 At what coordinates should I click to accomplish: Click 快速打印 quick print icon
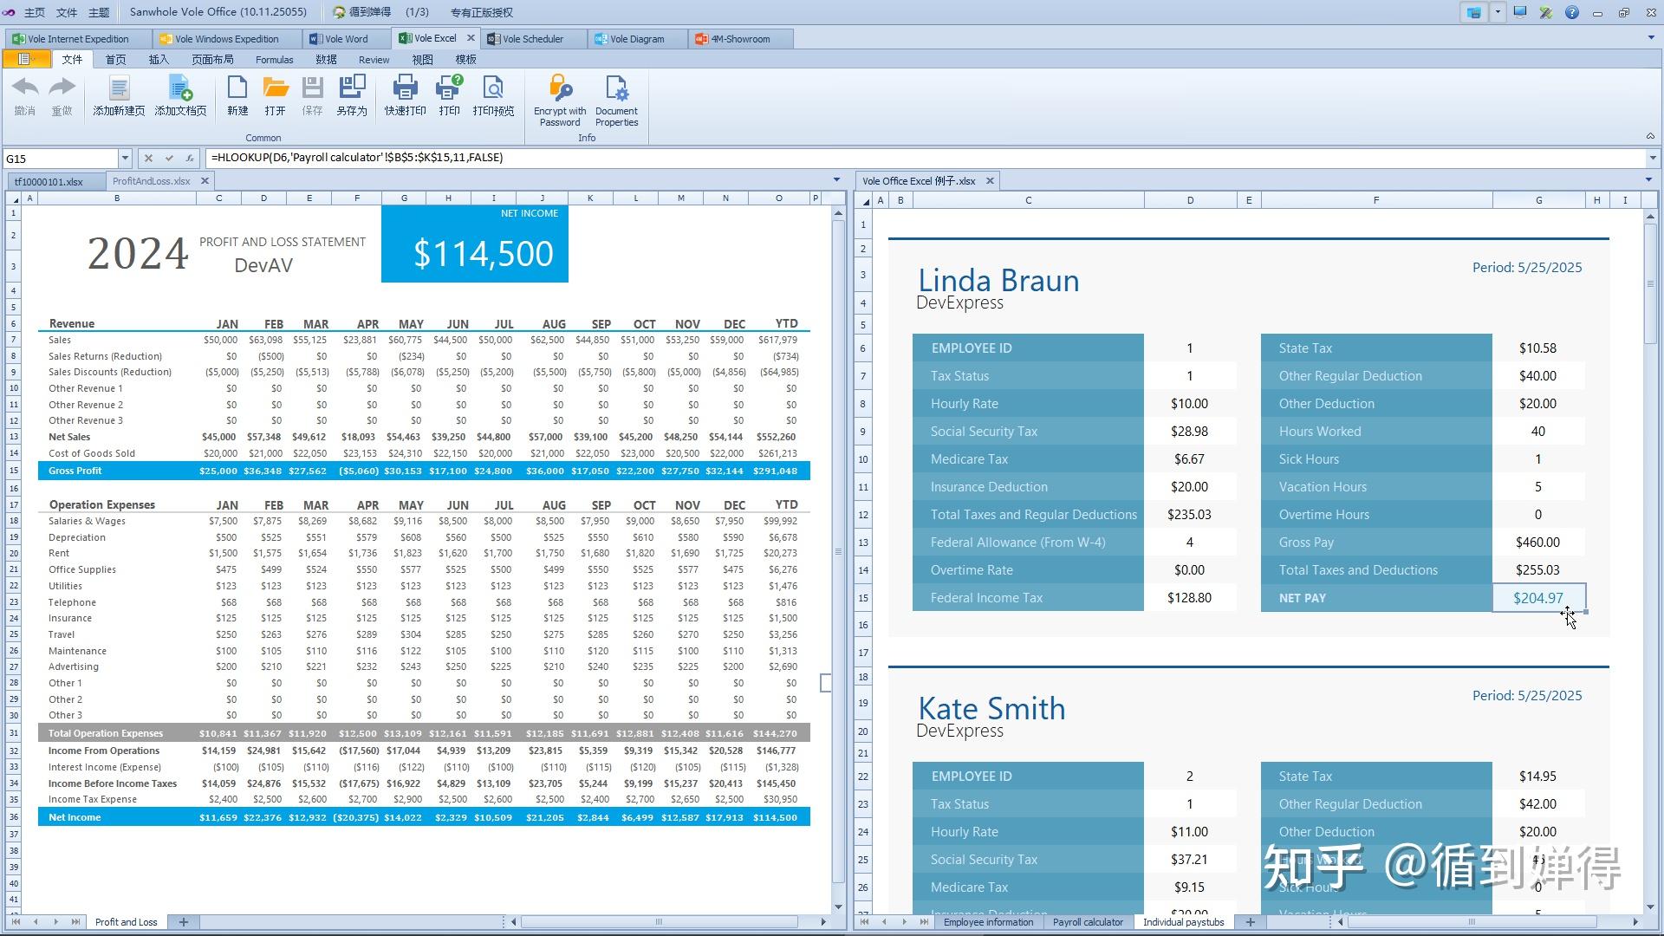tap(405, 89)
